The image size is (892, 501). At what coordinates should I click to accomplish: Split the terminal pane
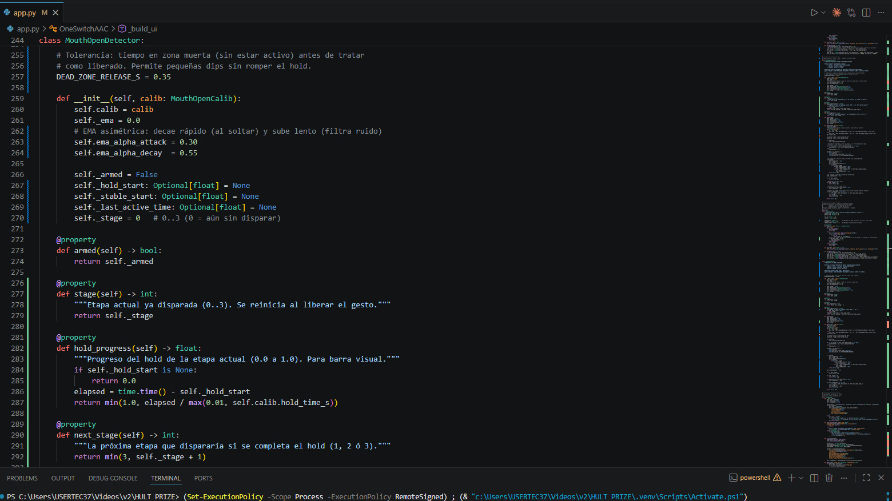[814, 478]
